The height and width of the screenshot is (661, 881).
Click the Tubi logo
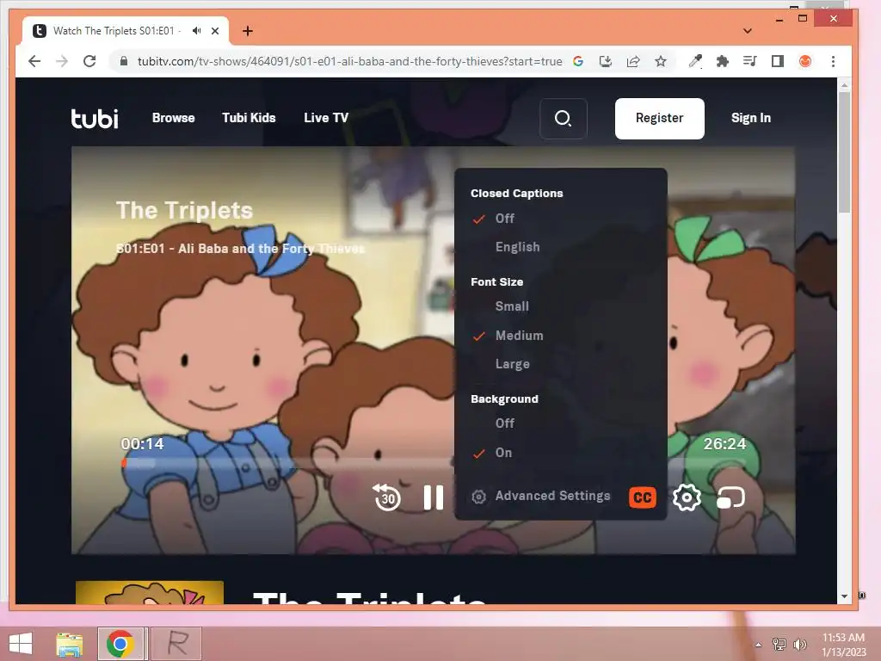(x=95, y=118)
